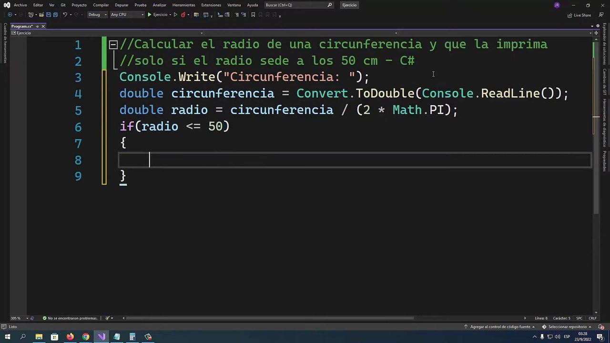The width and height of the screenshot is (610, 343).
Task: Click the Ejercicio solution name button
Action: tap(349, 5)
